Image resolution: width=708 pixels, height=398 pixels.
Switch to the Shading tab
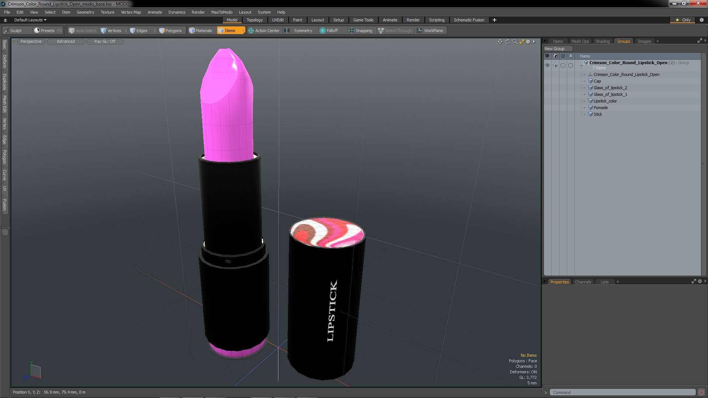pos(602,41)
